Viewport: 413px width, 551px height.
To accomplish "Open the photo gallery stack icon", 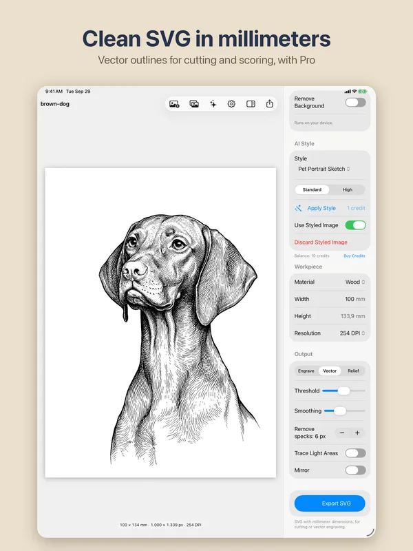I will 194,104.
